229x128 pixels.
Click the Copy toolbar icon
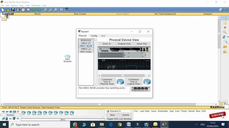[23, 10]
